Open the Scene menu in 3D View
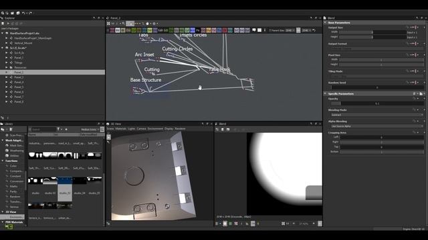The width and height of the screenshot is (428, 240). 110,129
